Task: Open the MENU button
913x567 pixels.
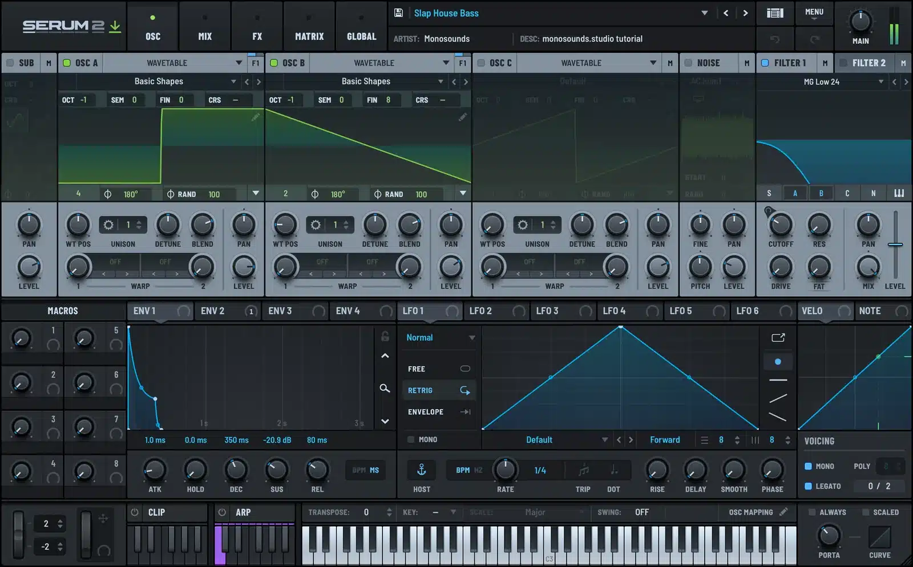Action: pyautogui.click(x=814, y=13)
